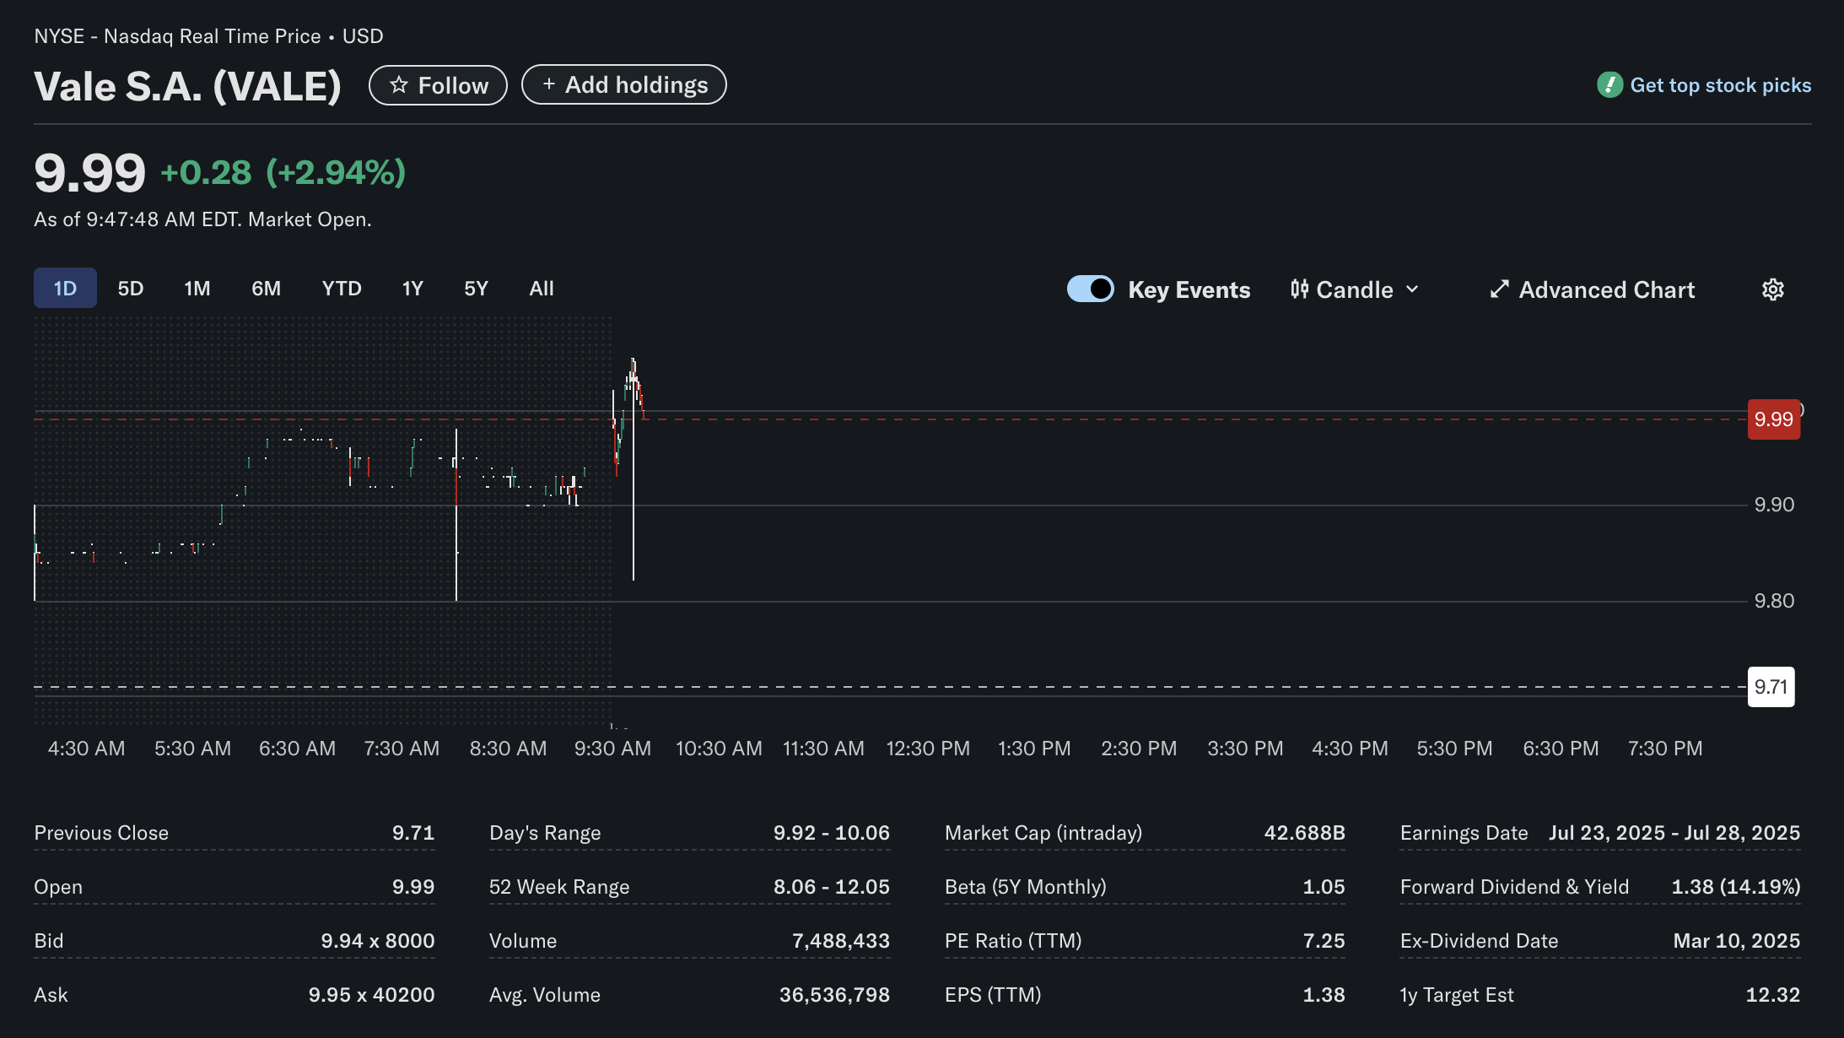1844x1038 pixels.
Task: Click the market open timestamp text
Action: coord(202,219)
